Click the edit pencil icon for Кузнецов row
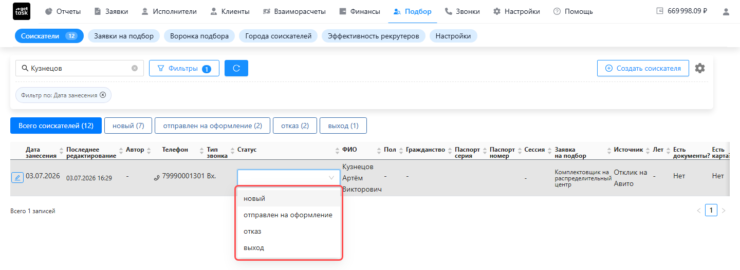The image size is (740, 270). (x=17, y=178)
